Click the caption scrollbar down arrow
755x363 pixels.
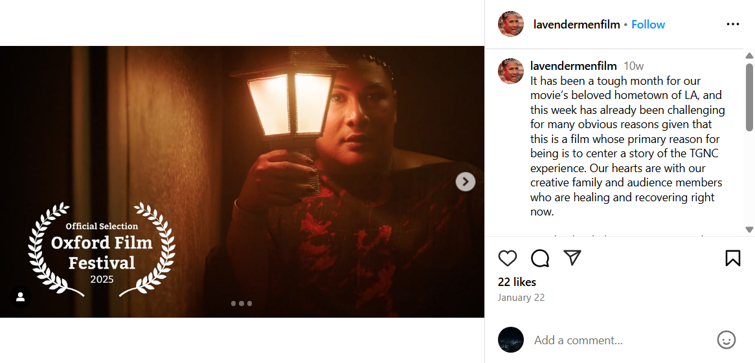click(749, 230)
